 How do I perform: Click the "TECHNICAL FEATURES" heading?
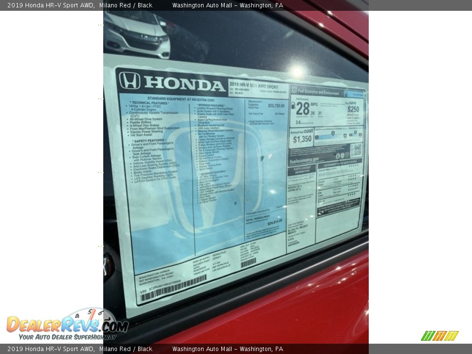[x=149, y=103]
